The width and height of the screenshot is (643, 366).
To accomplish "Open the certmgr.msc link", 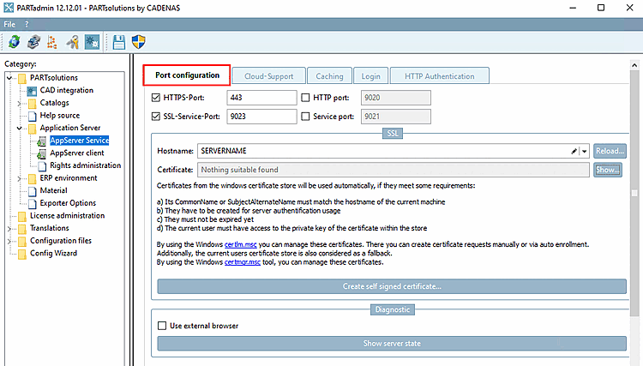I will pos(243,262).
